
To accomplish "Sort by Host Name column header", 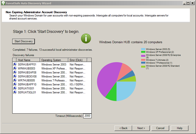I will [x=28, y=60].
